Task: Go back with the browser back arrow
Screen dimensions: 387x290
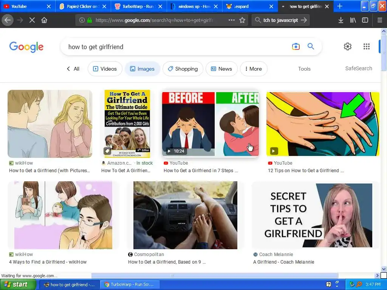Action: [x=8, y=20]
